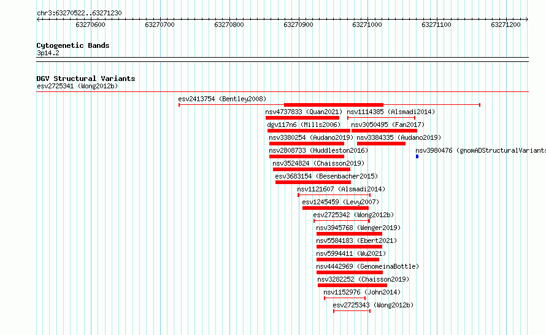Click the thin span line under nsv1152976
The image size is (546, 335).
[345, 298]
